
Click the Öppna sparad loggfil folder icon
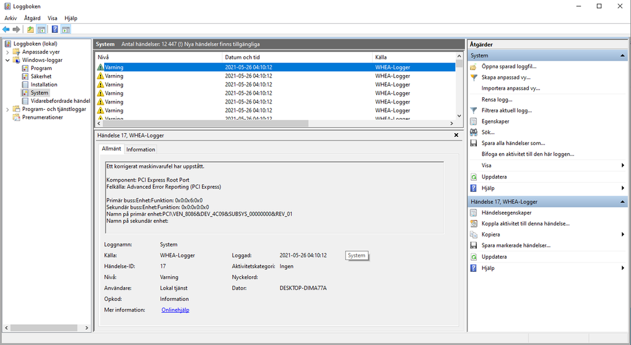click(474, 66)
